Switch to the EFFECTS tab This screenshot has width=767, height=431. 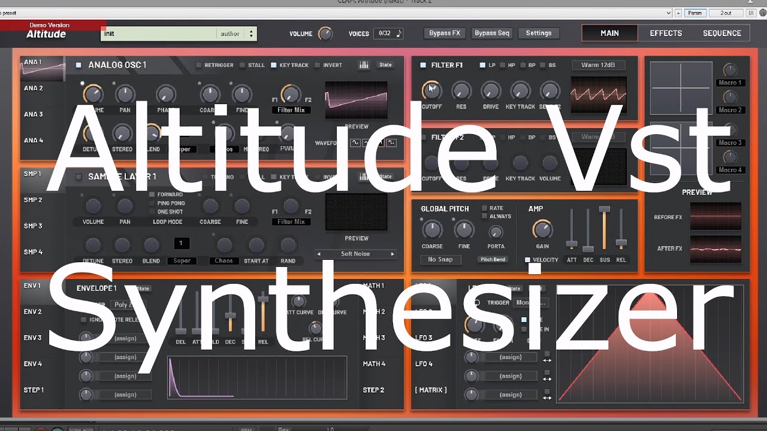(666, 34)
